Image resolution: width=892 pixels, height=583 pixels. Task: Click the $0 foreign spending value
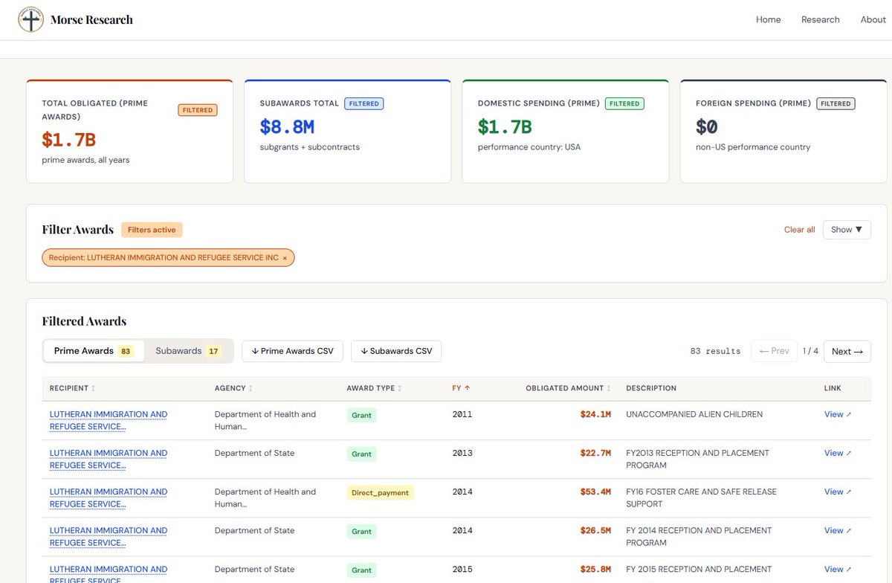(x=706, y=127)
